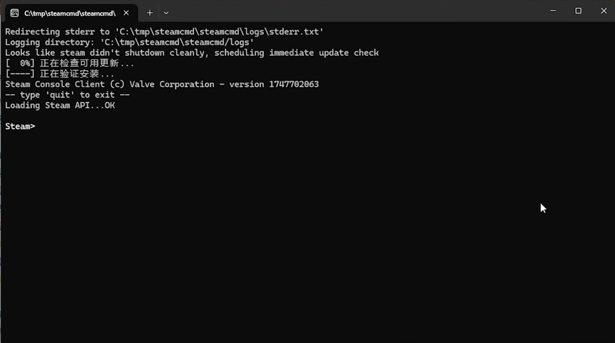Screen dimensions: 615x343
Task: Click the 'didn't shutdown cleanly' message line
Action: pyautogui.click(x=192, y=53)
